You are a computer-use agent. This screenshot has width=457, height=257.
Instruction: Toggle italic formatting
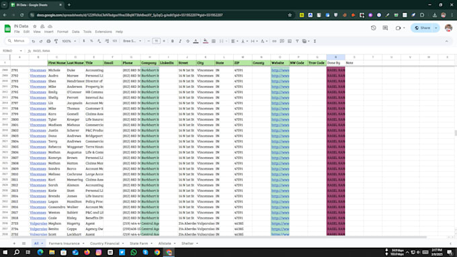pos(180,41)
